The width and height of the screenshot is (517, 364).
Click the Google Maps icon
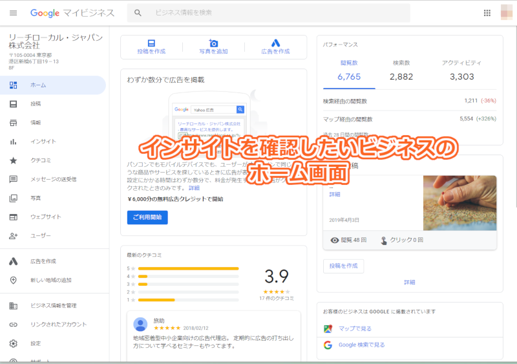328,328
